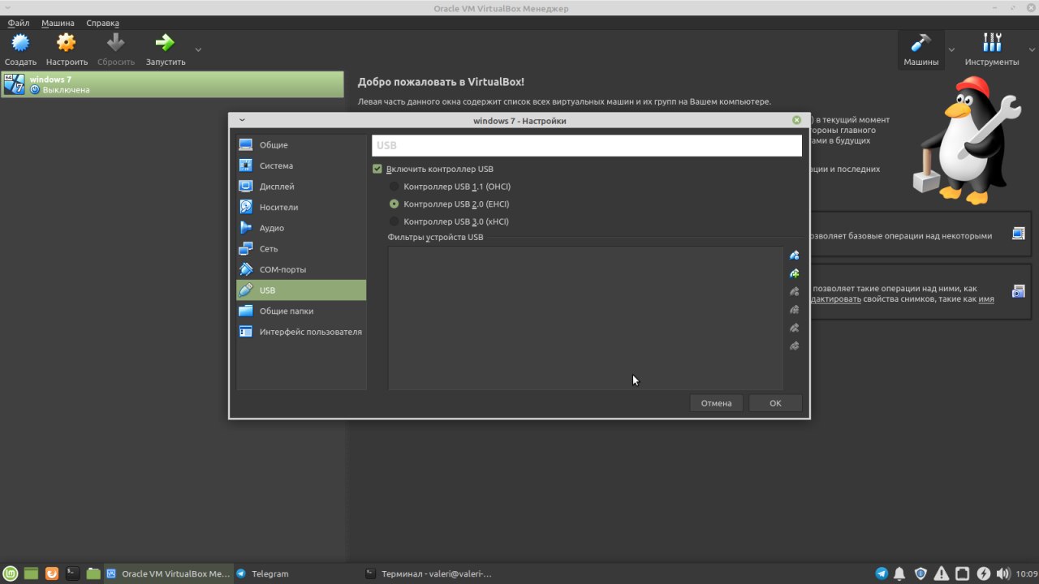
Task: Click snapshots tool icon in welcome pane
Action: (1019, 291)
